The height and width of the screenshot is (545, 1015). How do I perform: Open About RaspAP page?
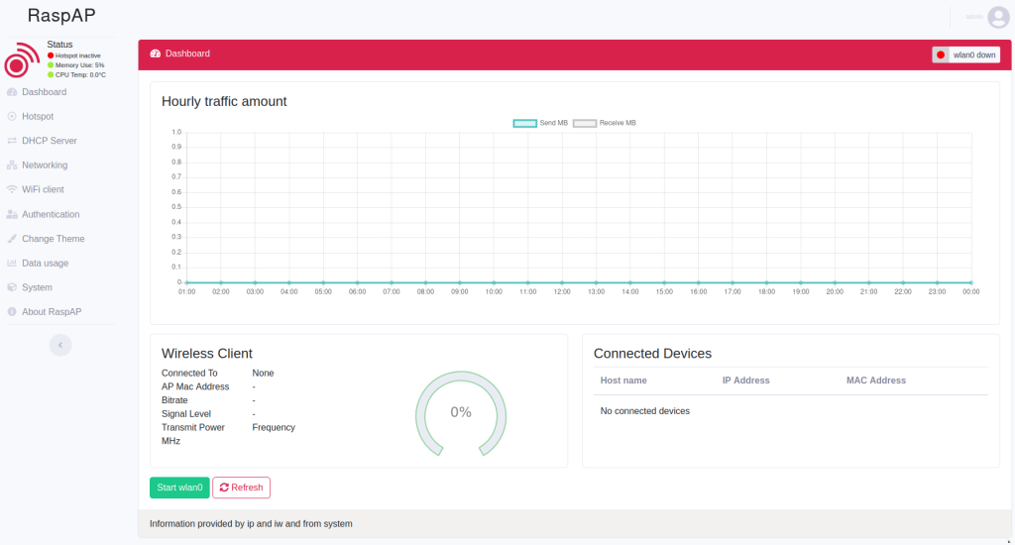52,312
